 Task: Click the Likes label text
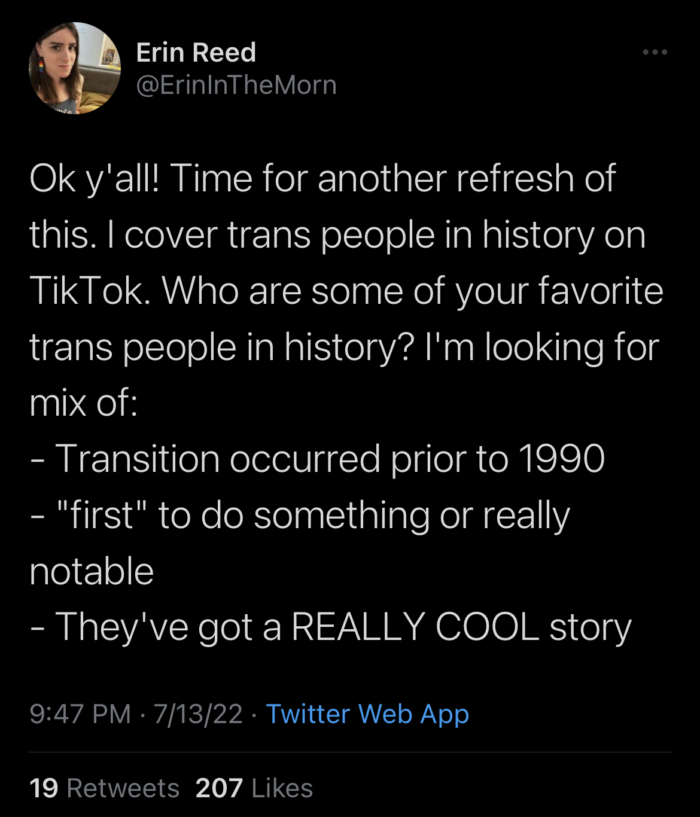click(x=282, y=788)
